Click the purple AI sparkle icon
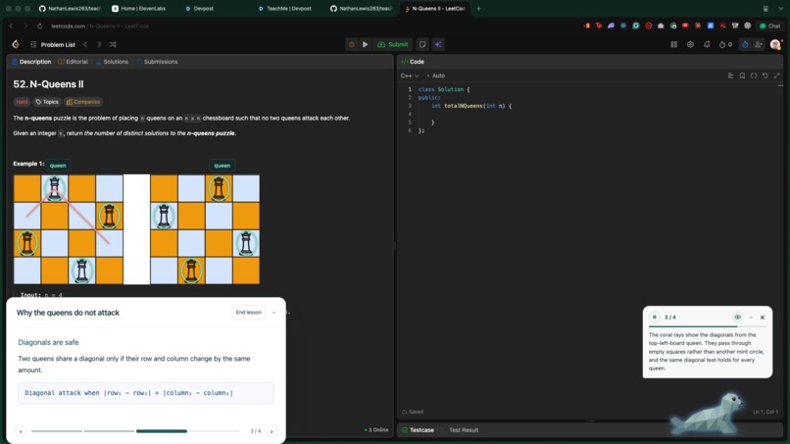The image size is (790, 444). click(438, 44)
